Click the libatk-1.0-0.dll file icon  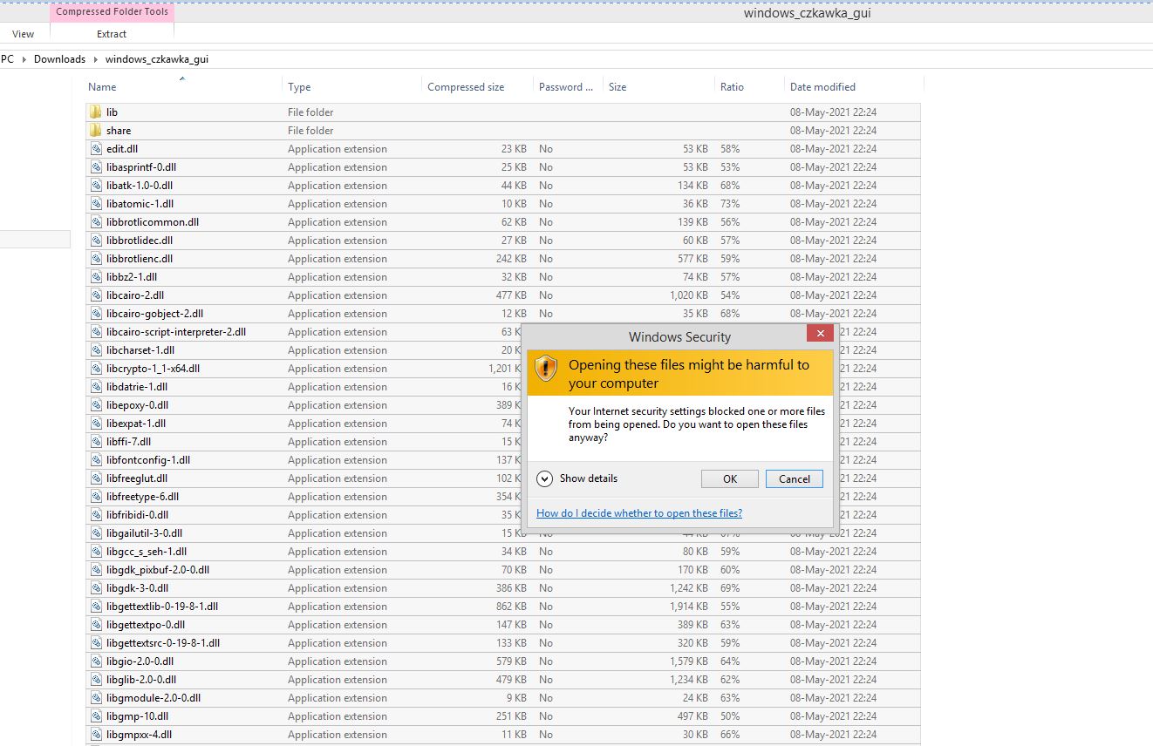(96, 186)
